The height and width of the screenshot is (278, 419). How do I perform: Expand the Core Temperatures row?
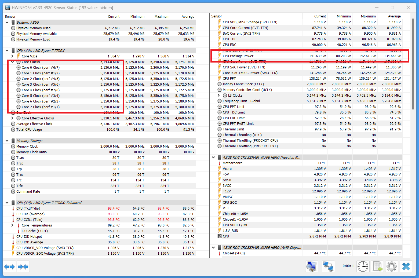coord(12,225)
